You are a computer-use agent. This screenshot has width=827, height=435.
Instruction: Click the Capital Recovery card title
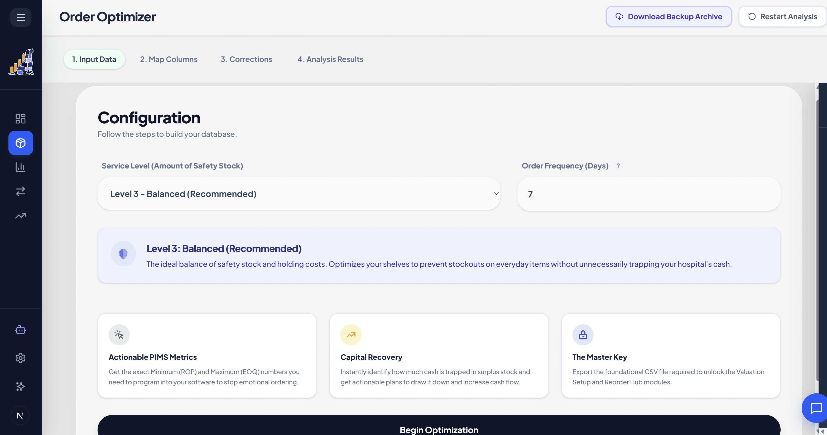coord(371,357)
